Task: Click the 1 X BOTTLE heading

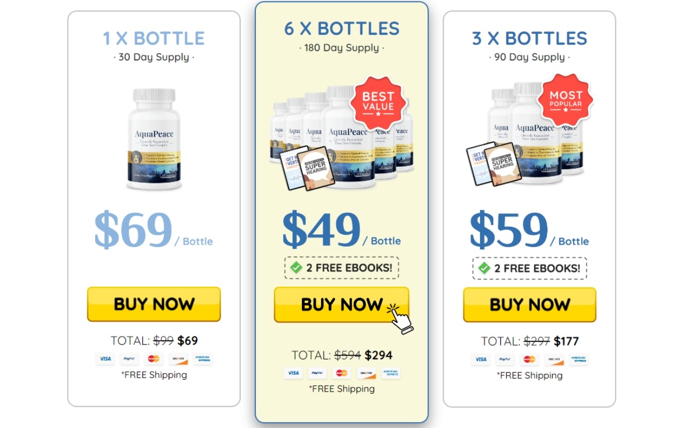Action: [x=154, y=39]
